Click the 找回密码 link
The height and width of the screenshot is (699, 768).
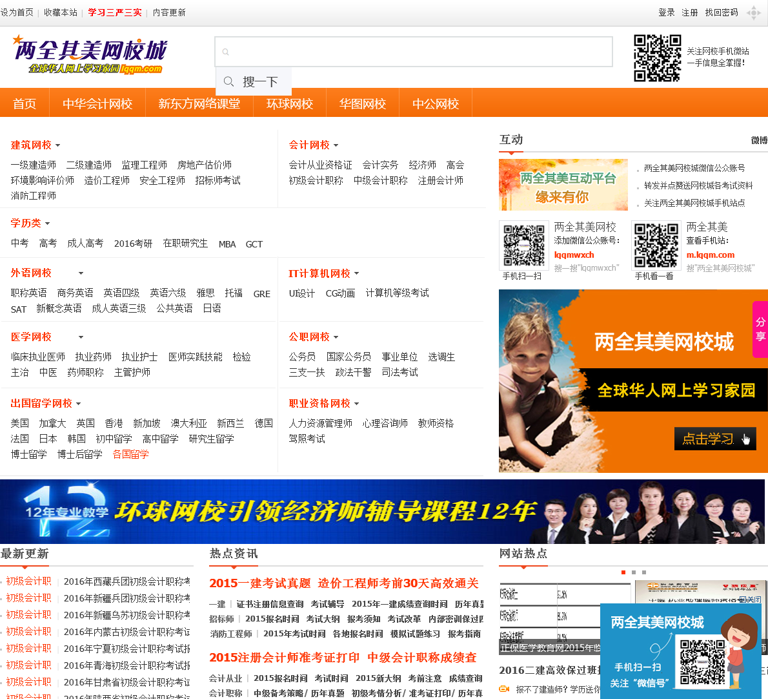pyautogui.click(x=722, y=13)
